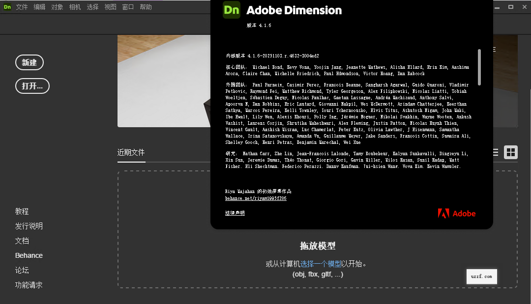This screenshot has height=304, width=531.
Task: Click the red Adobe logo in dialog
Action: coord(443,213)
